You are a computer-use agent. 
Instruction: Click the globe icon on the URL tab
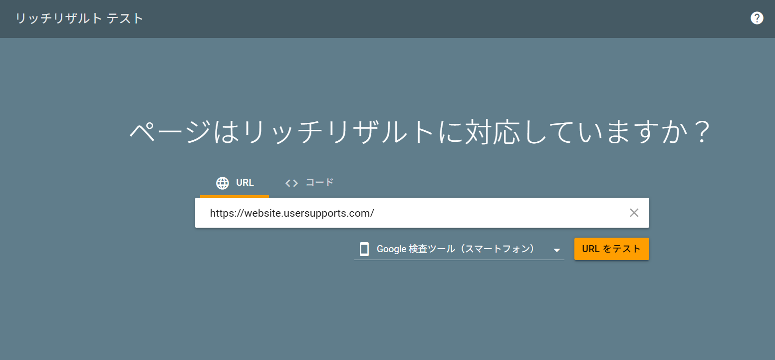223,183
